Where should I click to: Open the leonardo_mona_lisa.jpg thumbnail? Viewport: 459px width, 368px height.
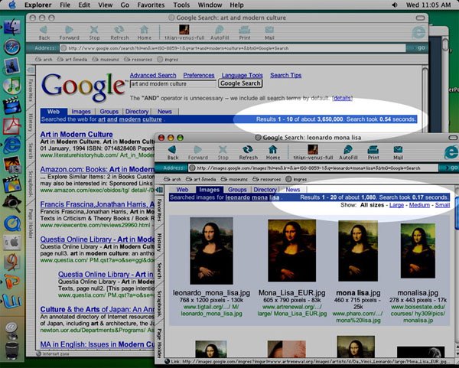click(x=211, y=251)
